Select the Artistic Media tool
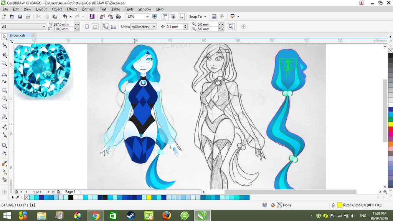Screen dimensions: 393x221 (x=4, y=81)
